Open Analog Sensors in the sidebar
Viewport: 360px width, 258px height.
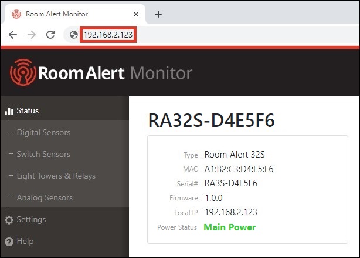(45, 197)
